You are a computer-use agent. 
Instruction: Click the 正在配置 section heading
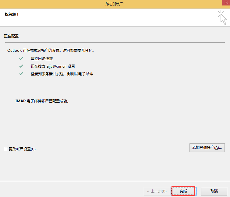click(x=11, y=36)
